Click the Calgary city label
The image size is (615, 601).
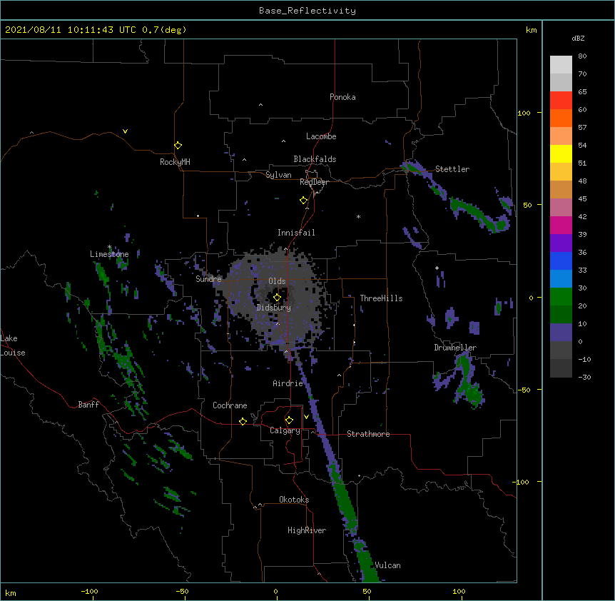click(285, 430)
